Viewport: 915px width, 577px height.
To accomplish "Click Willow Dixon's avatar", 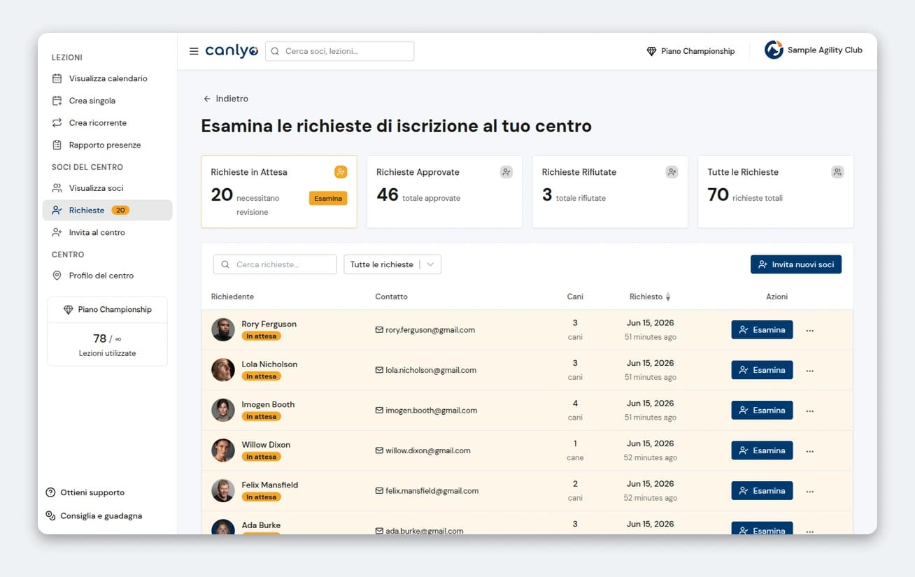I will 223,450.
